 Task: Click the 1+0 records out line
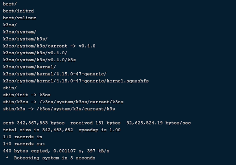point(24,144)
